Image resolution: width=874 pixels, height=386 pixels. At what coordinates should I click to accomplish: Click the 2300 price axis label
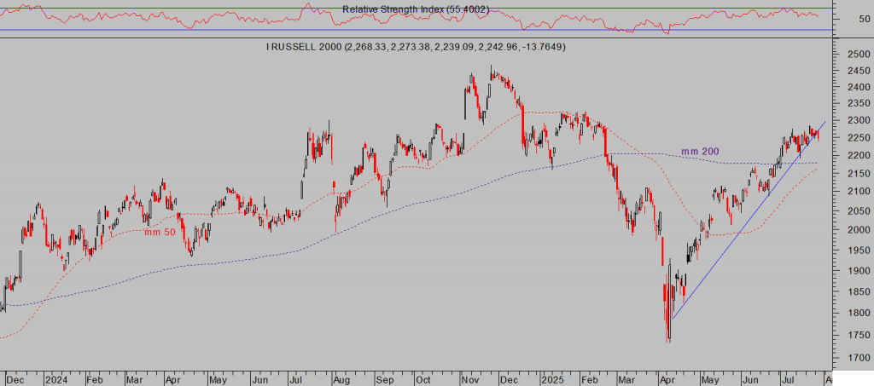pyautogui.click(x=859, y=121)
